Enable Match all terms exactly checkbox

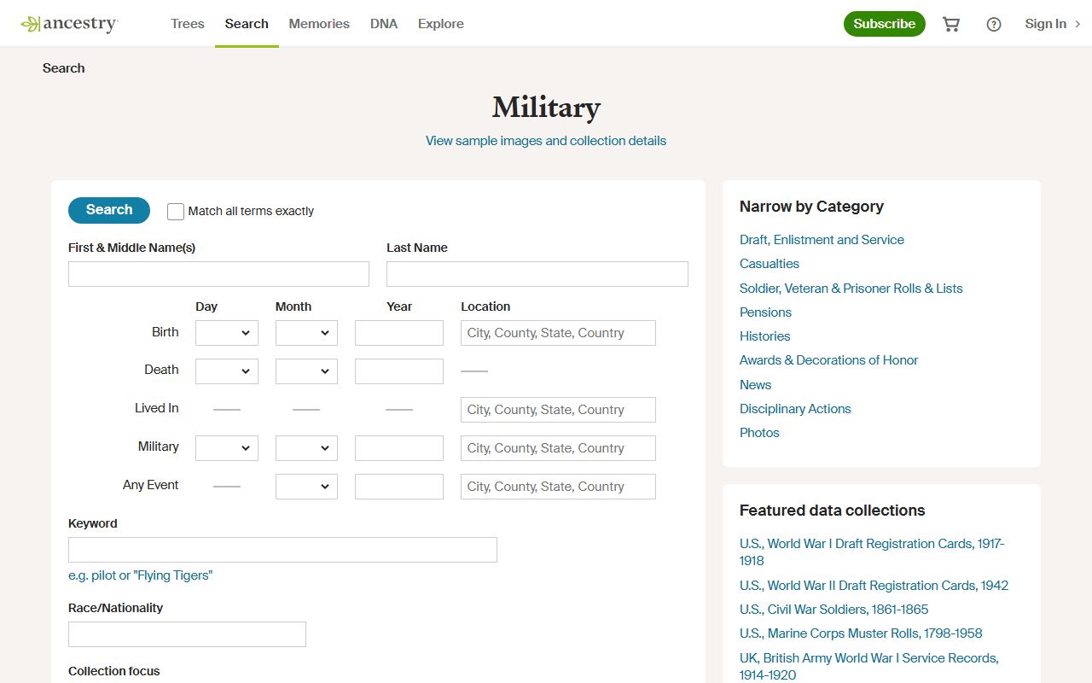176,212
